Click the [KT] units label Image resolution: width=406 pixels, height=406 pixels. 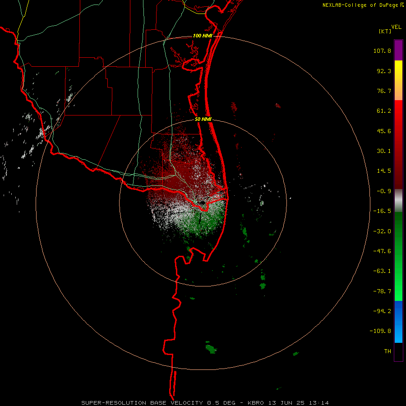pyautogui.click(x=385, y=31)
